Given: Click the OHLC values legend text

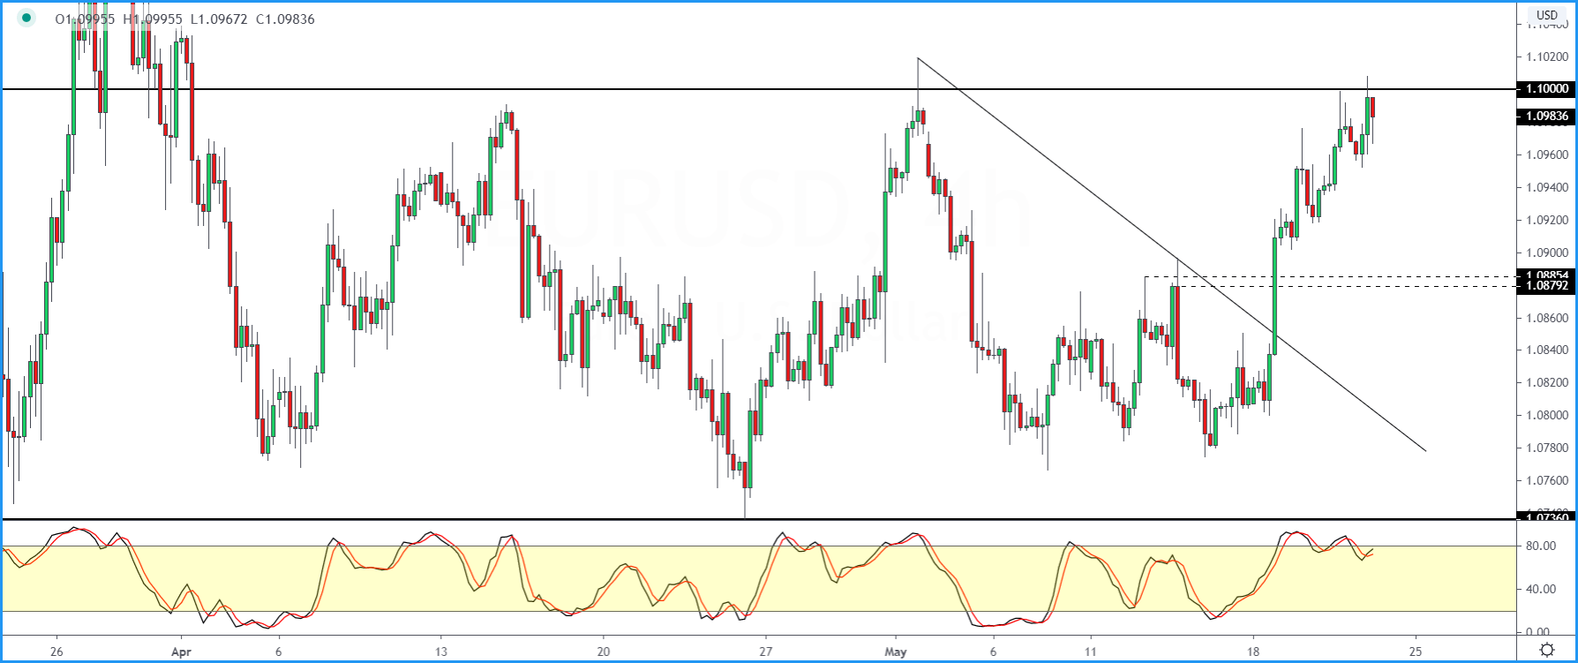Looking at the screenshot, I should point(184,19).
